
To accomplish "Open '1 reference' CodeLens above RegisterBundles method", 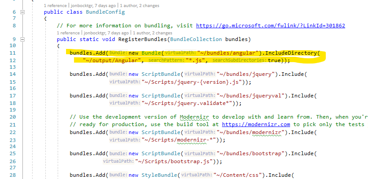I will [68, 33].
